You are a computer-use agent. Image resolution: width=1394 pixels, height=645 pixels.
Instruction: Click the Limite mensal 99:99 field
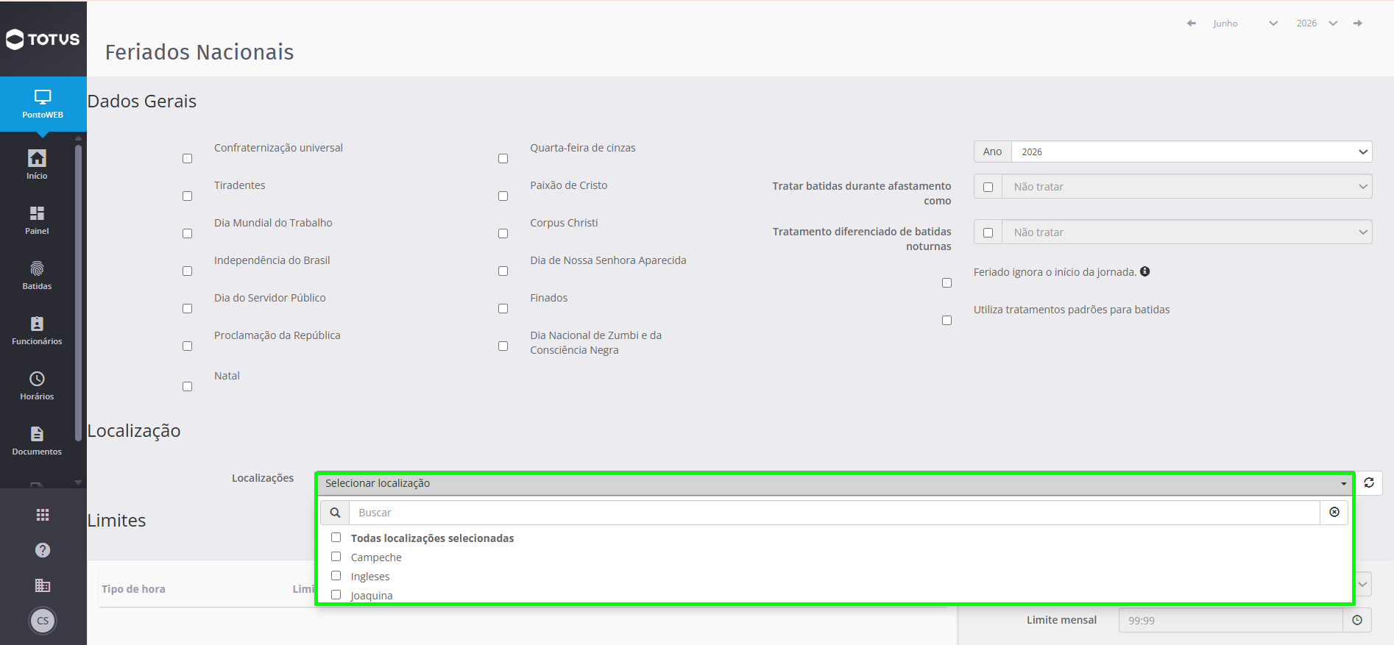pos(1231,620)
